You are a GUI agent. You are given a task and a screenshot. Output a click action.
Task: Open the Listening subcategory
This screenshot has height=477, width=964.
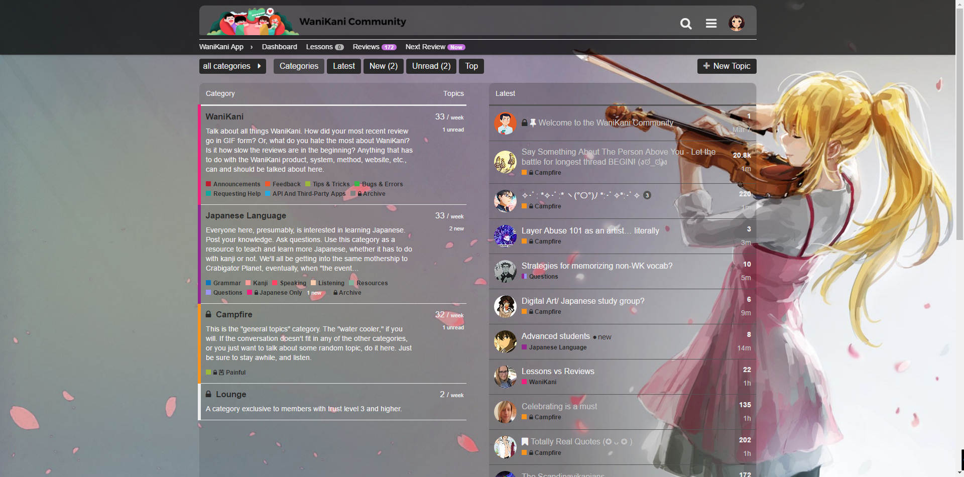click(x=327, y=283)
